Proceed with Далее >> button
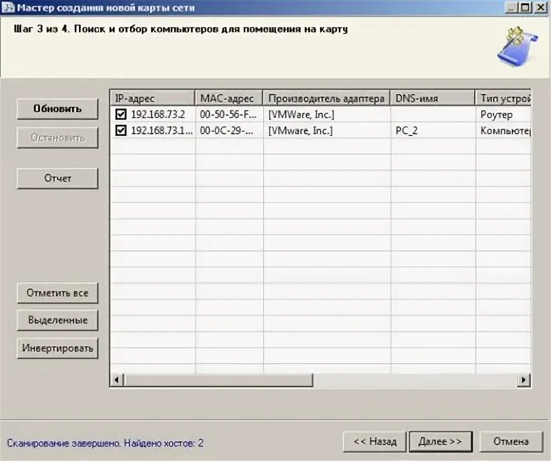The height and width of the screenshot is (461, 551). click(441, 441)
